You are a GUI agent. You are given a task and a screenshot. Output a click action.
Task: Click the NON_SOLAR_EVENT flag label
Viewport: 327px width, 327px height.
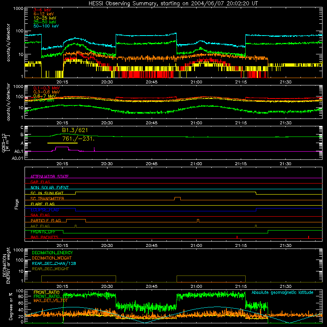pyautogui.click(x=49, y=188)
